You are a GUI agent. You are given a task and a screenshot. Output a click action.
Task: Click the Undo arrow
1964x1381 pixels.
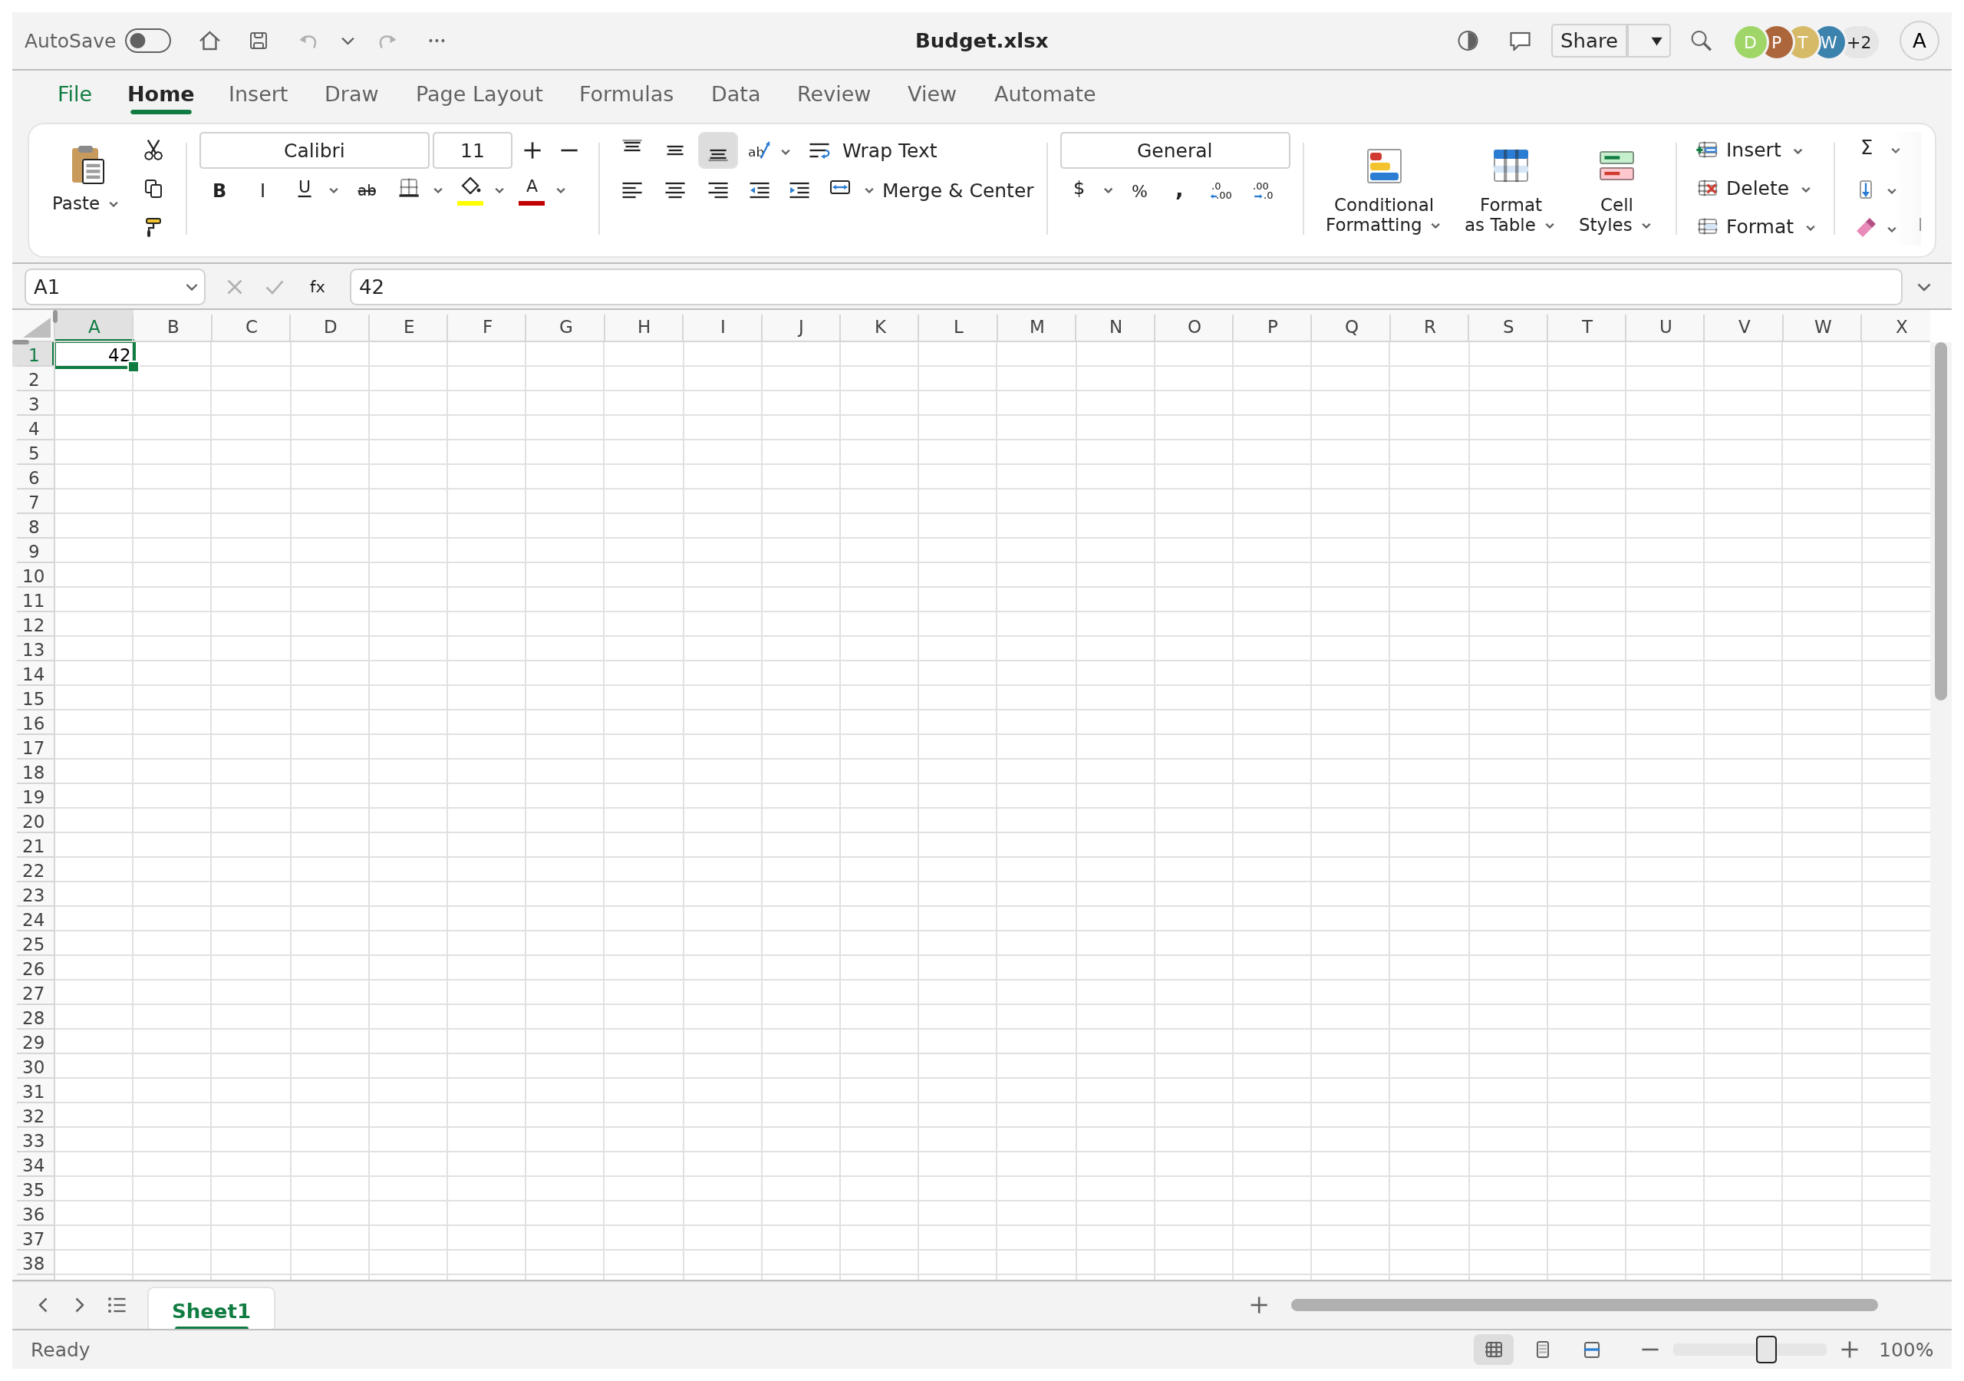[x=308, y=41]
